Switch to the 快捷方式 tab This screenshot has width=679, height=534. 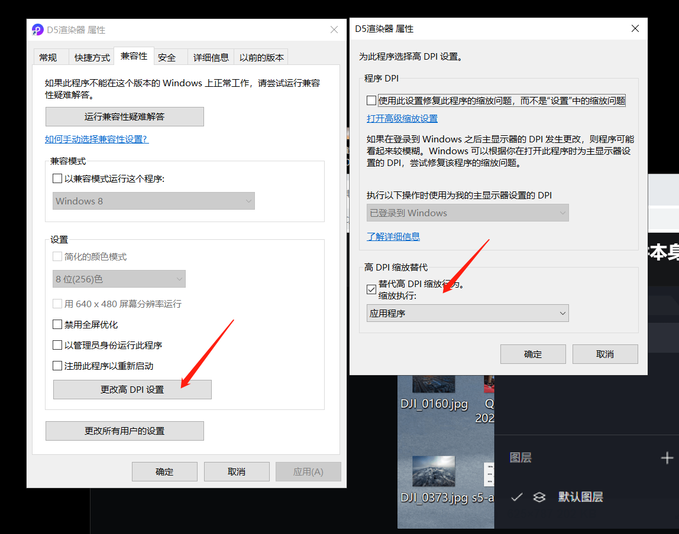pyautogui.click(x=92, y=57)
